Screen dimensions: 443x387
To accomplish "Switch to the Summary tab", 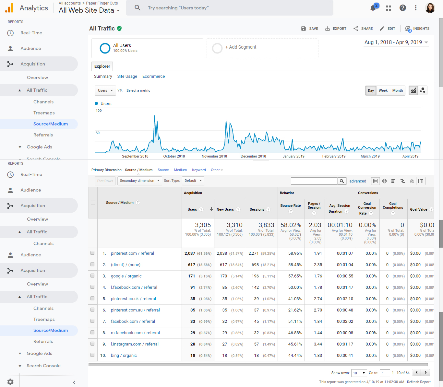I will pyautogui.click(x=103, y=76).
